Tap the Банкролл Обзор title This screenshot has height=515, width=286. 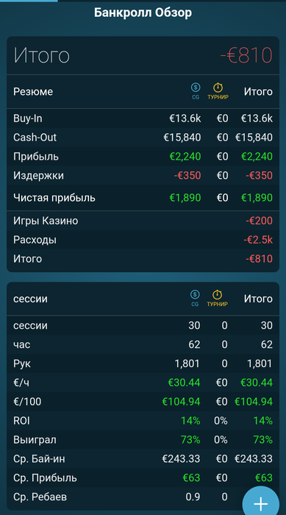click(x=143, y=13)
